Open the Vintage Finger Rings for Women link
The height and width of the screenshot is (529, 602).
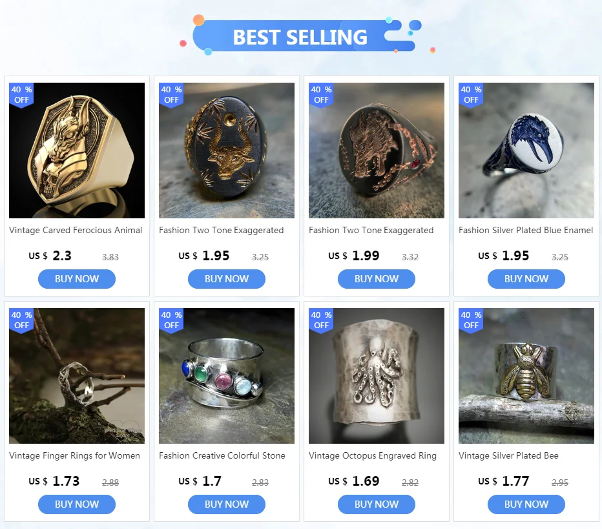point(74,455)
